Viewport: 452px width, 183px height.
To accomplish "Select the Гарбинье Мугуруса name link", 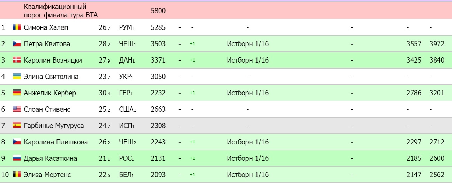I will click(x=54, y=126).
